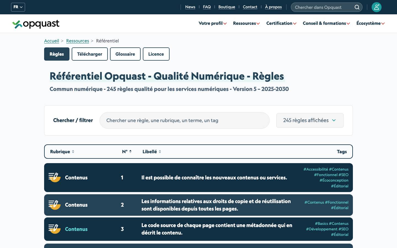This screenshot has width=397, height=248.
Task: Click the Contenus rubrique label in rule 2 row
Action: point(76,205)
